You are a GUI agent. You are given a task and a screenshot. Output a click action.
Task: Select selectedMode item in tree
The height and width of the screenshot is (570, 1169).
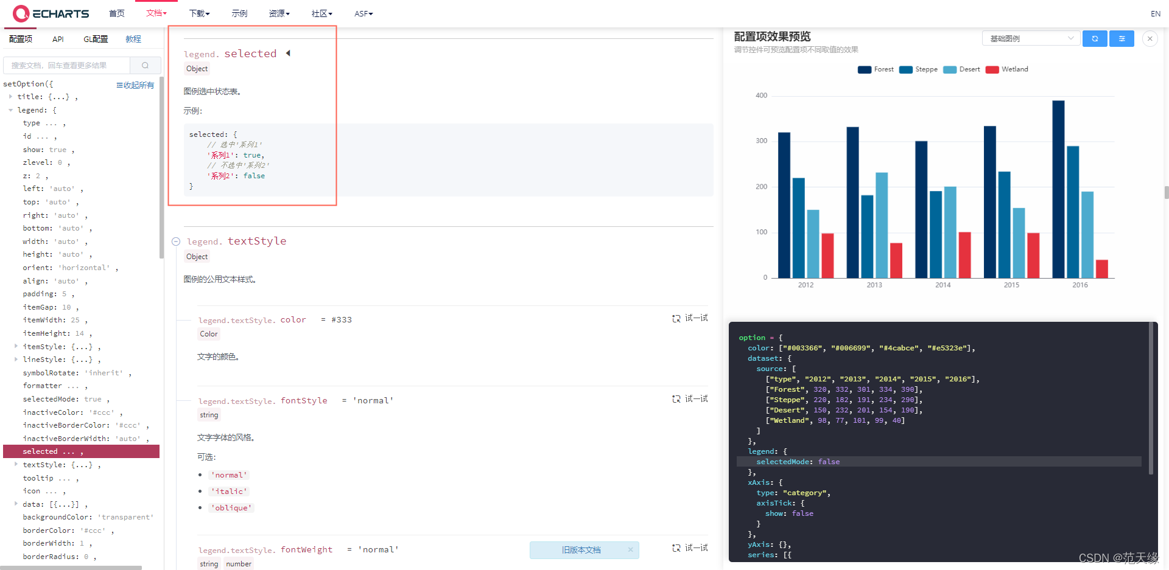click(x=66, y=399)
